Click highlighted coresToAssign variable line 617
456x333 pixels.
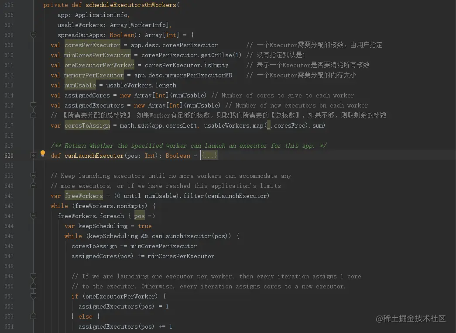pyautogui.click(x=87, y=125)
